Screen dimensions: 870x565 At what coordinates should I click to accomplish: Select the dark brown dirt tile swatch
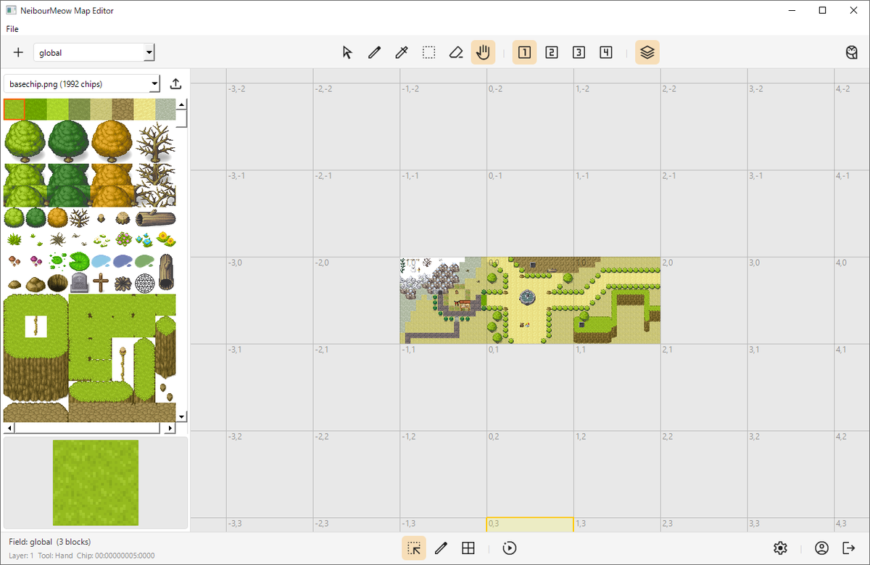click(x=123, y=110)
